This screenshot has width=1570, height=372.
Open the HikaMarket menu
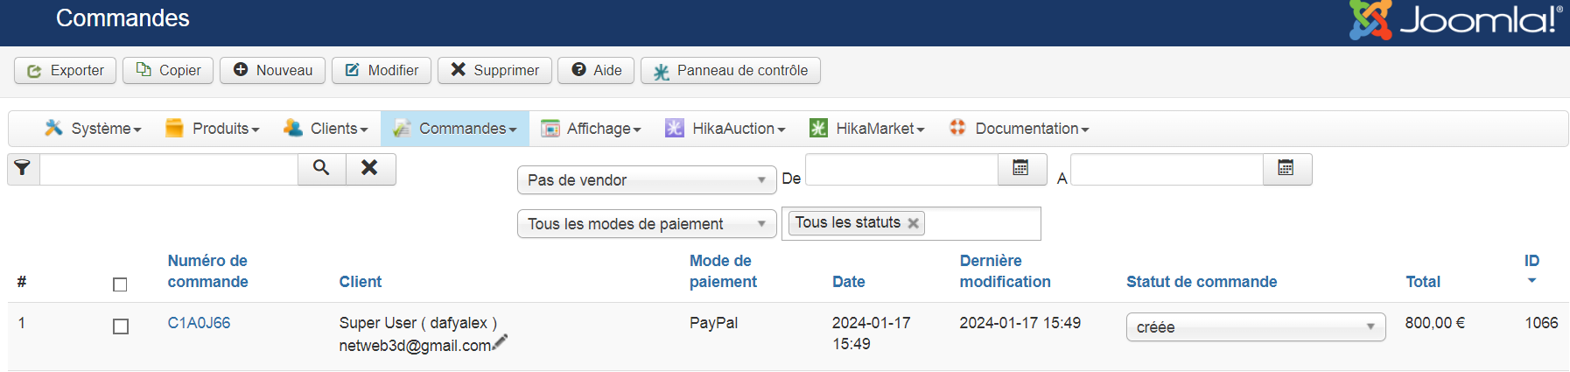click(866, 129)
